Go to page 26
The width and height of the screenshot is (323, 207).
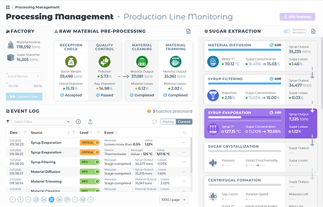point(59,199)
